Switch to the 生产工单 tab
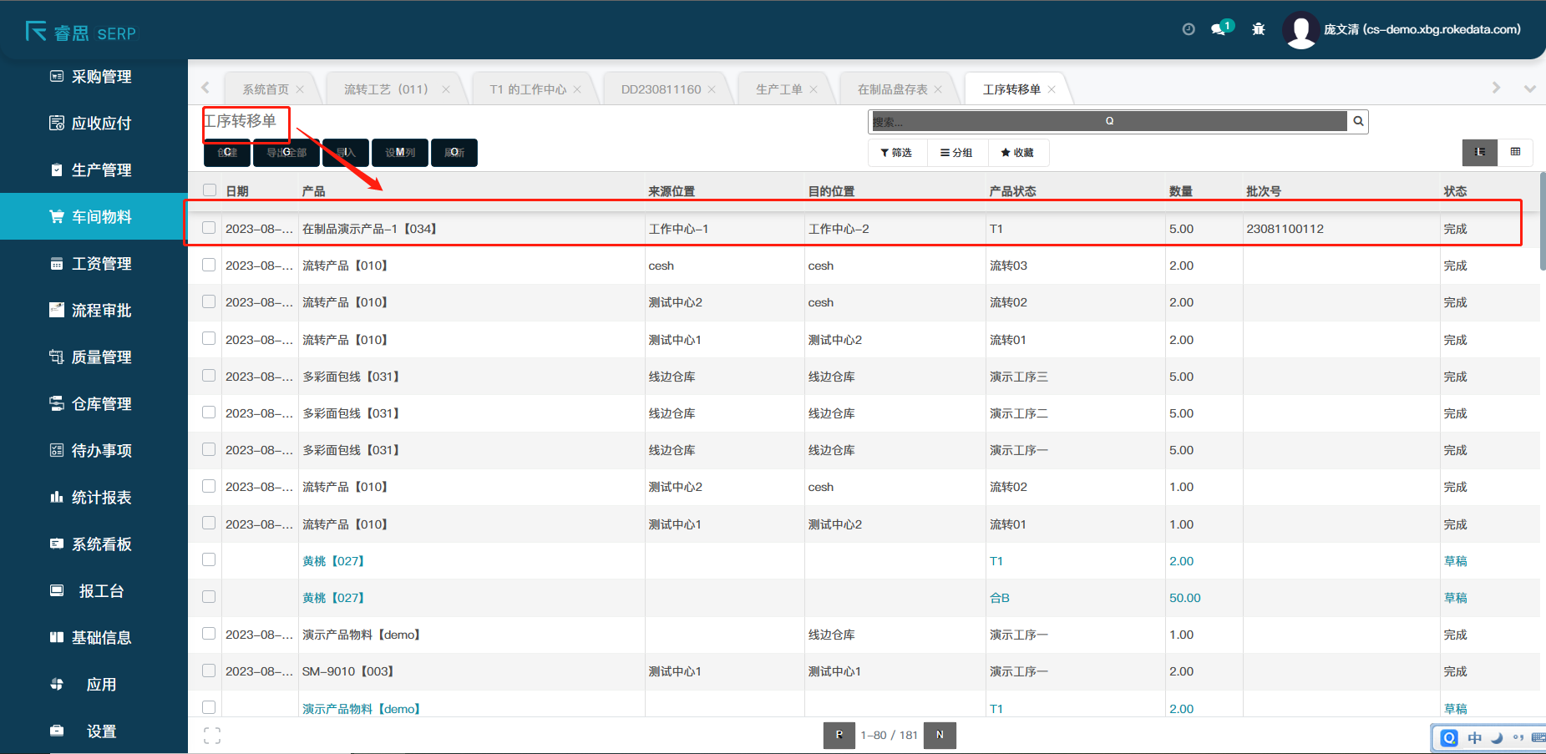 point(778,89)
